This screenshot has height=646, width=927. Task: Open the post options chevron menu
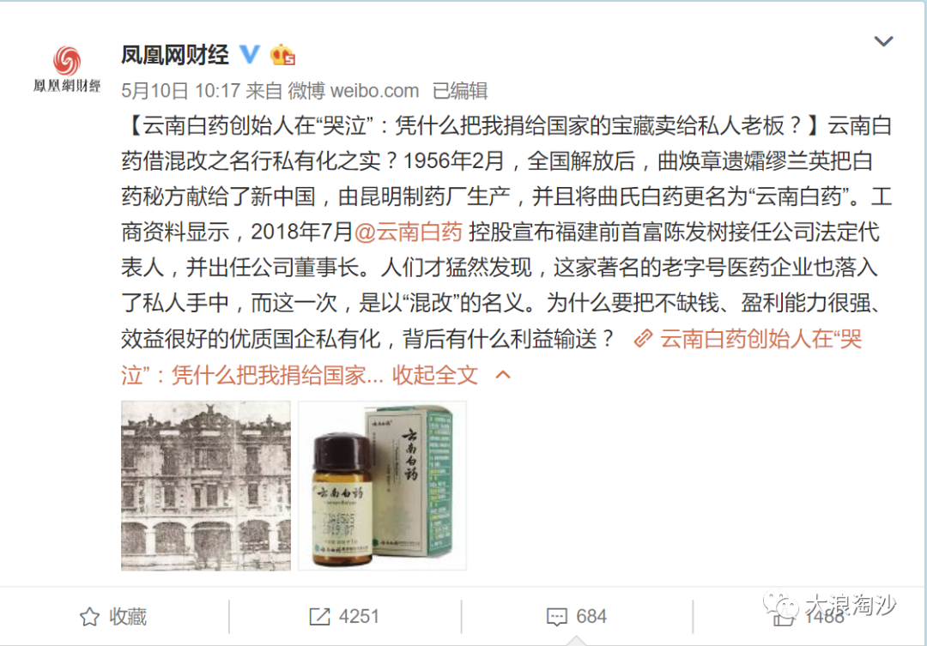(883, 41)
